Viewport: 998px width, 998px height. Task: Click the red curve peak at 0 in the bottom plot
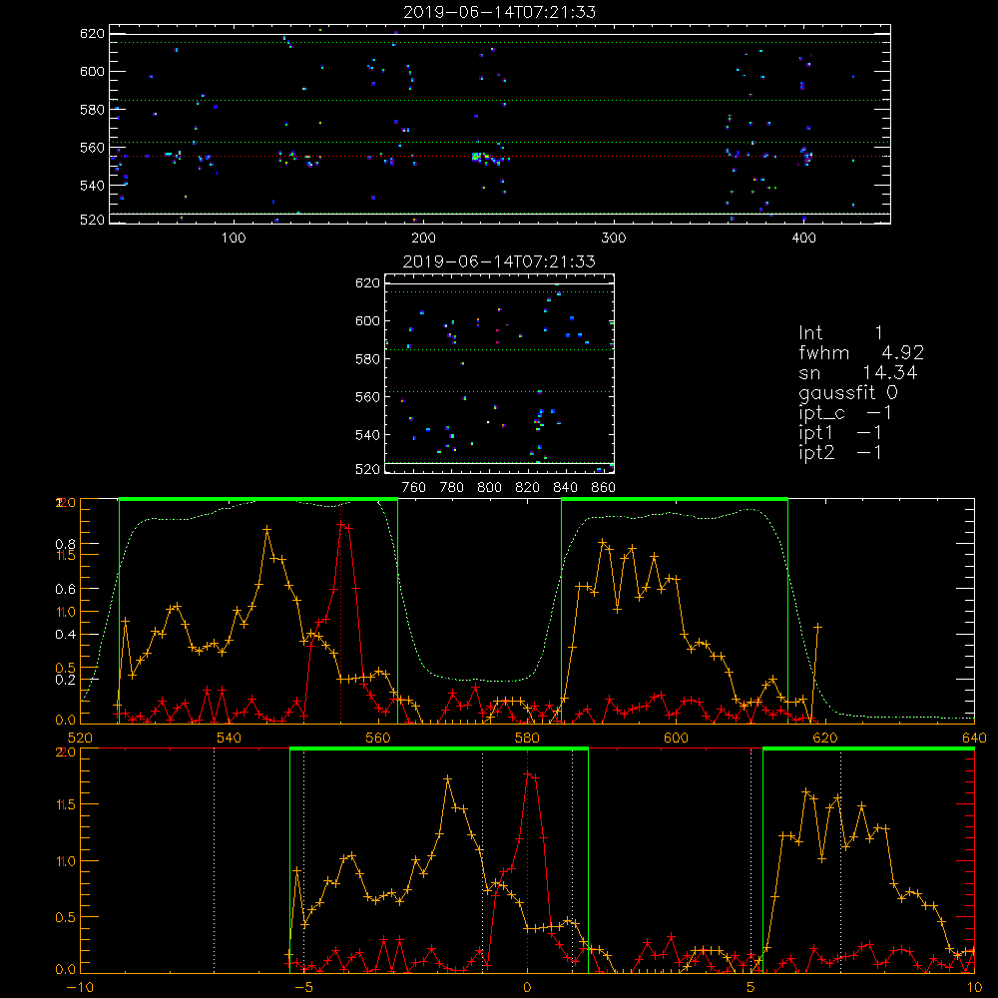pyautogui.click(x=528, y=774)
